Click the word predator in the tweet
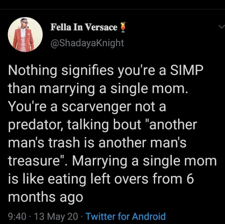 (x=34, y=125)
